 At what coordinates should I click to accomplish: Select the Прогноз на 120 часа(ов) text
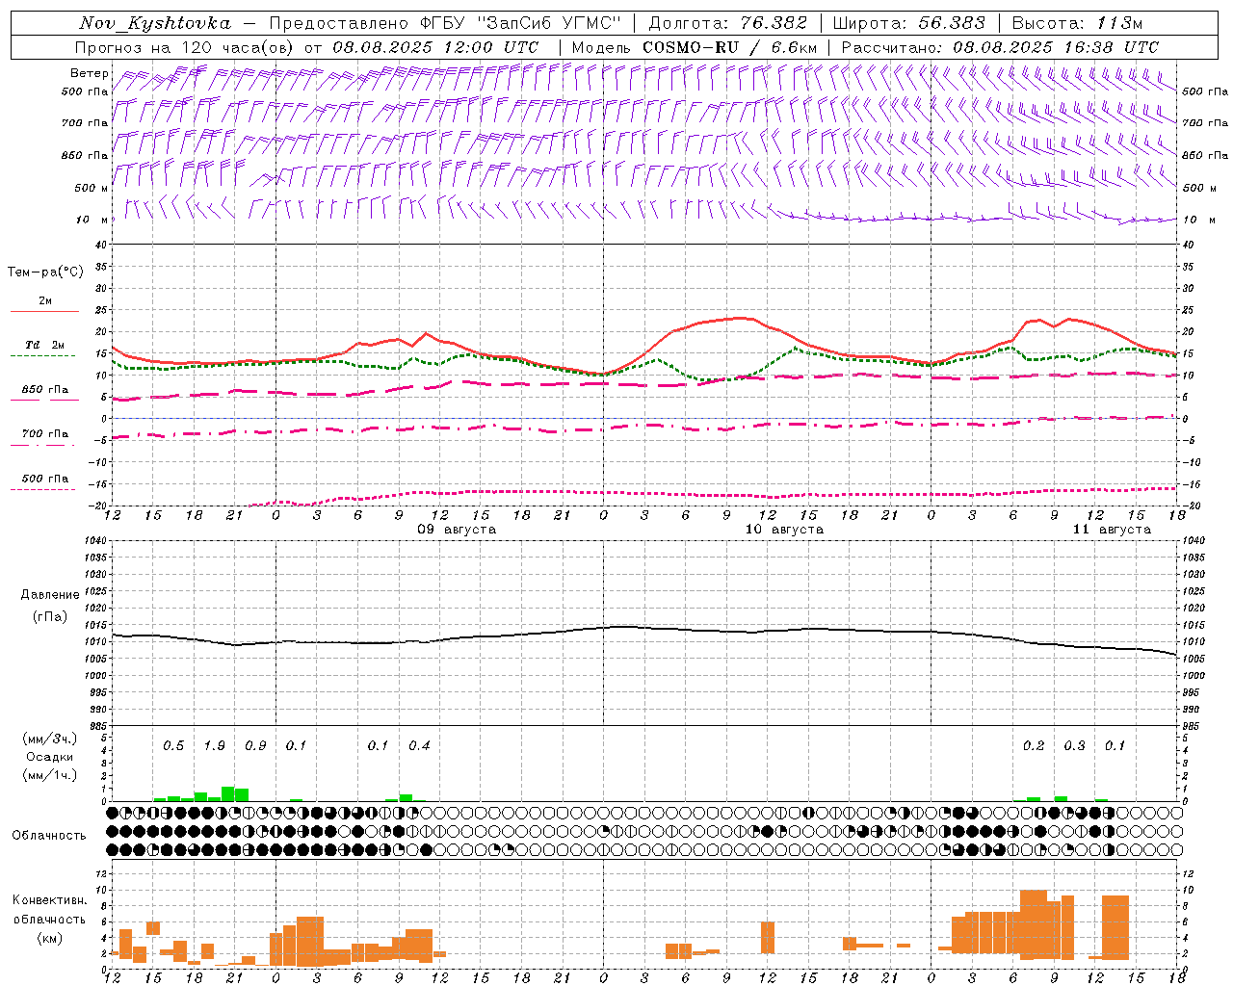pyautogui.click(x=186, y=47)
